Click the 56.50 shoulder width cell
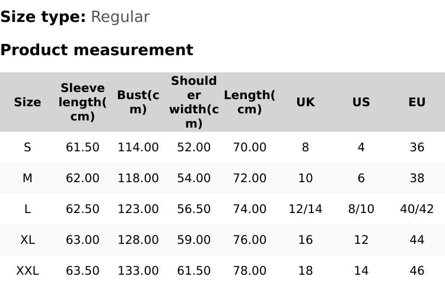Image resolution: width=445 pixels, height=286 pixels. point(194,209)
